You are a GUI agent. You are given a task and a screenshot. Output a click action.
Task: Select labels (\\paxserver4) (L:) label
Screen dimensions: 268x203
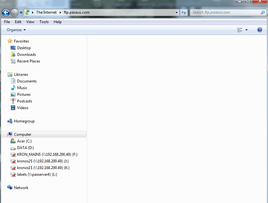click(x=37, y=174)
